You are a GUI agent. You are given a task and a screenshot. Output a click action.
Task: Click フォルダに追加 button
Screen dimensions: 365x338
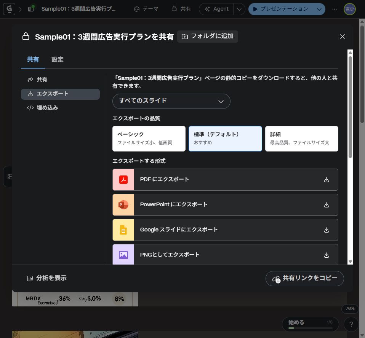(x=208, y=37)
